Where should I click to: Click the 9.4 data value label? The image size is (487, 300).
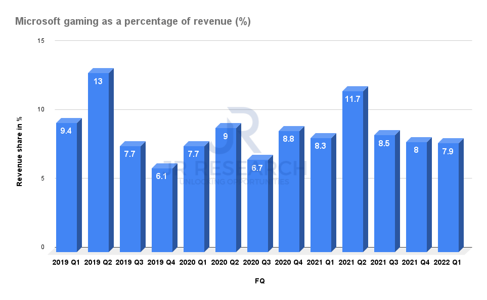(66, 131)
